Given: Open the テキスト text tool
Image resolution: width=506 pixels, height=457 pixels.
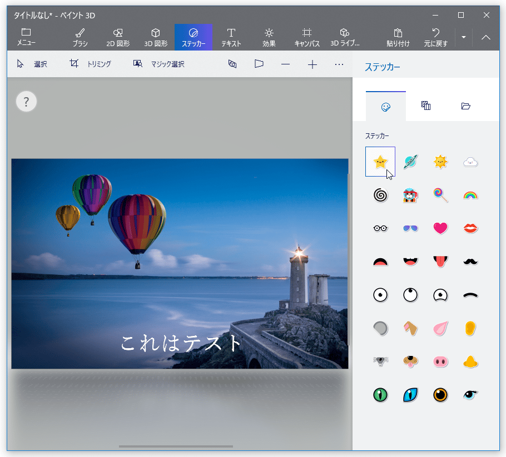Looking at the screenshot, I should 231,37.
